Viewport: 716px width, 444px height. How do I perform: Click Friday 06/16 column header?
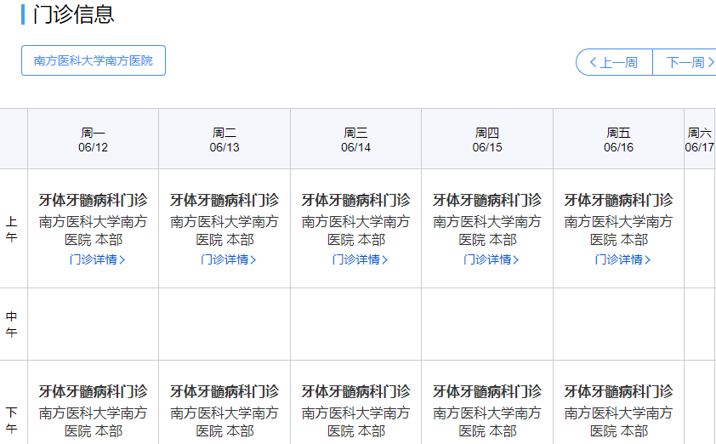click(x=619, y=139)
